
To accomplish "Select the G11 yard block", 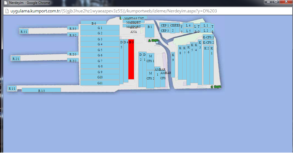I will (100, 83).
